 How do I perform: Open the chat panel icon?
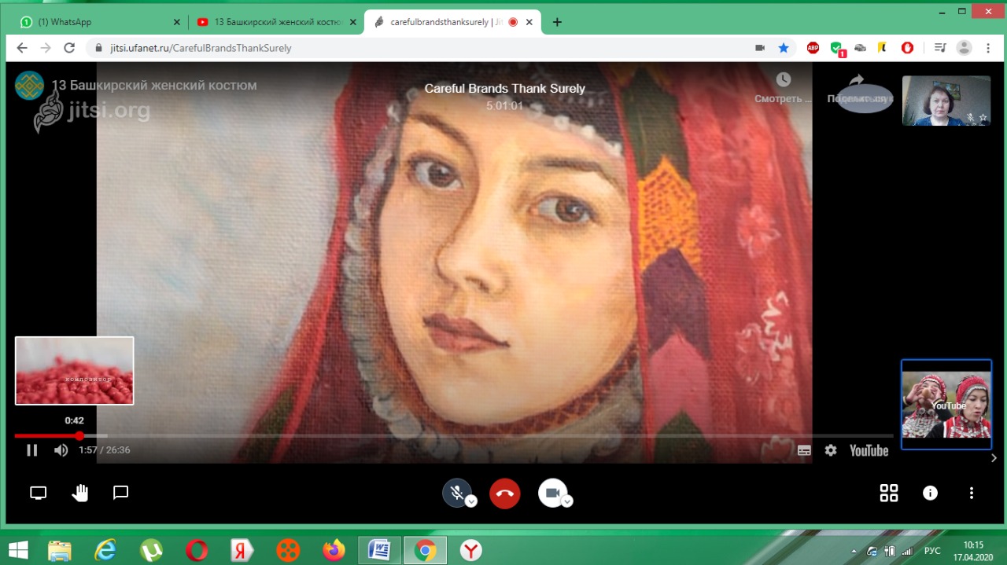[x=120, y=493]
